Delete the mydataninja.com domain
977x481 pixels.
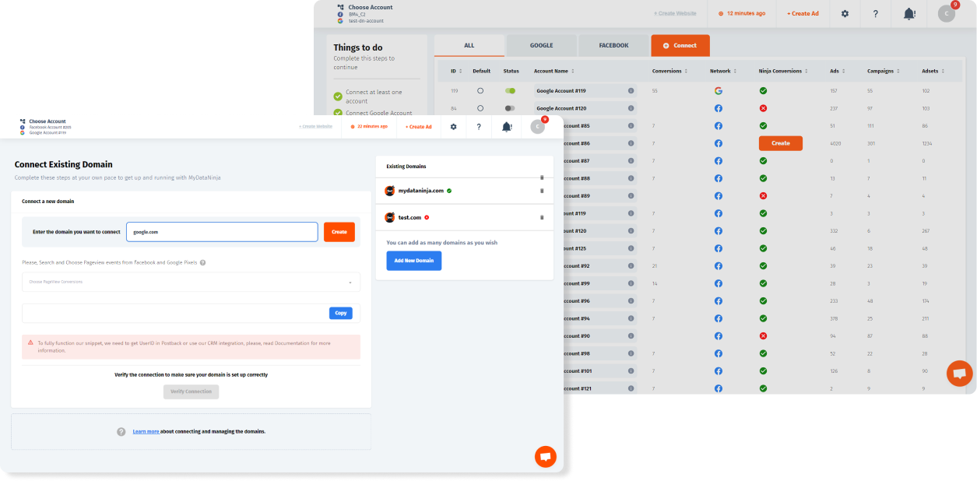542,191
